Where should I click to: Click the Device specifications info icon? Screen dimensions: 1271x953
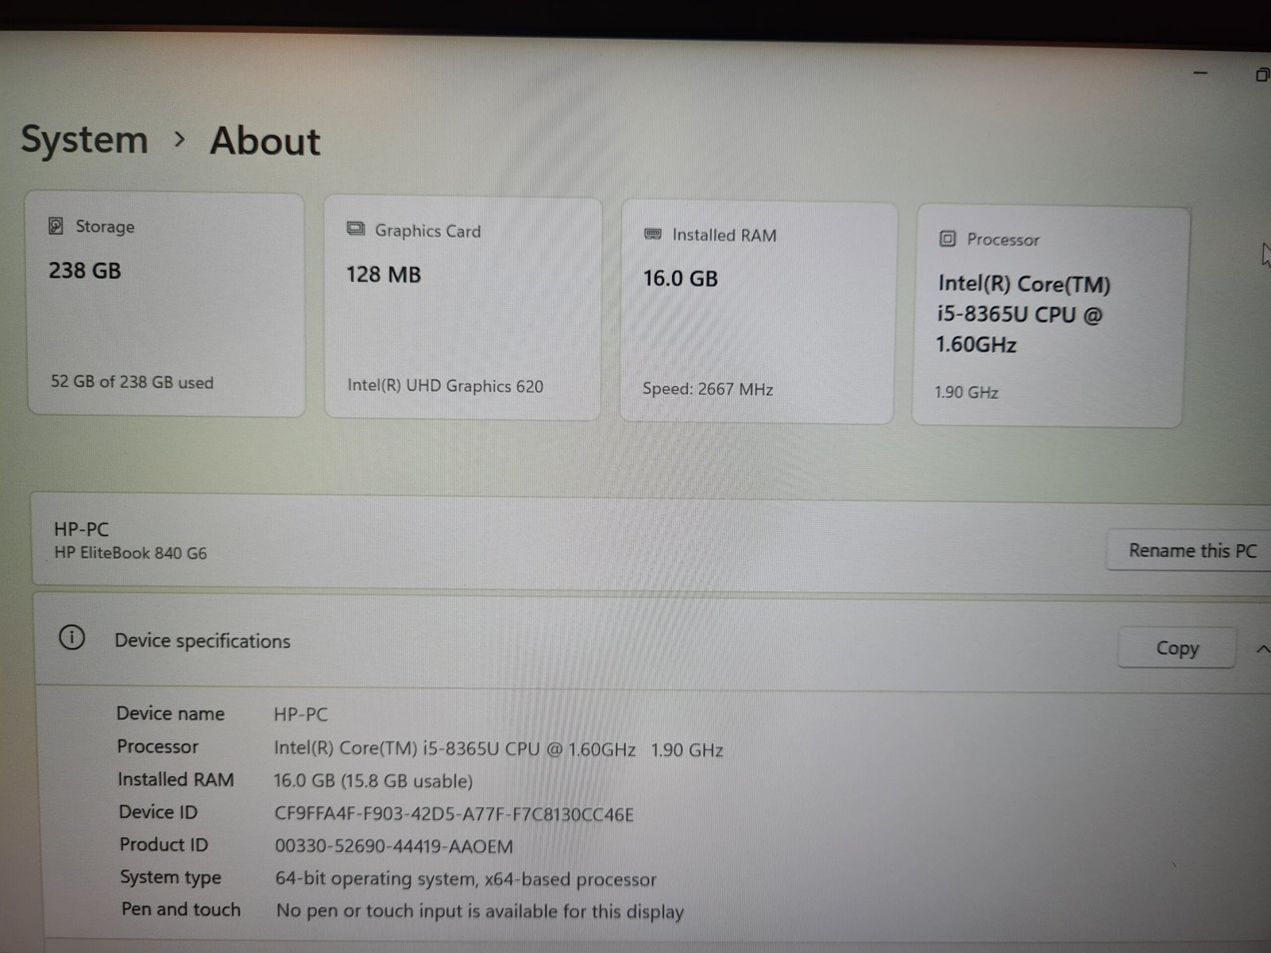(x=71, y=637)
